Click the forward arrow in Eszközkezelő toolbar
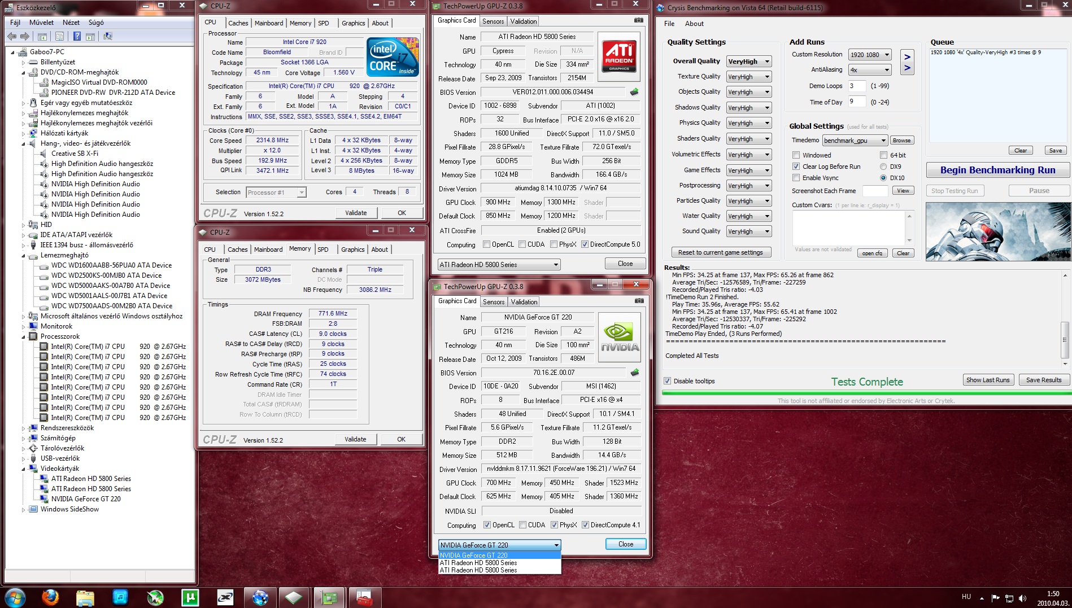The image size is (1072, 608). pos(24,36)
